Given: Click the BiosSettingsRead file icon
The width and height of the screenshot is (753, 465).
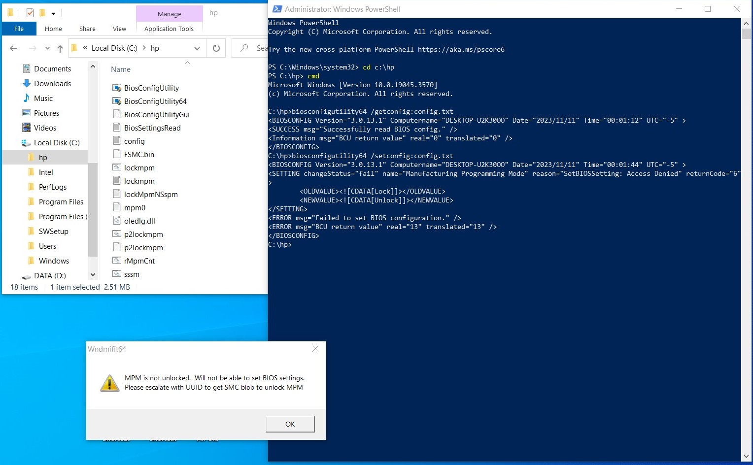Looking at the screenshot, I should point(117,128).
